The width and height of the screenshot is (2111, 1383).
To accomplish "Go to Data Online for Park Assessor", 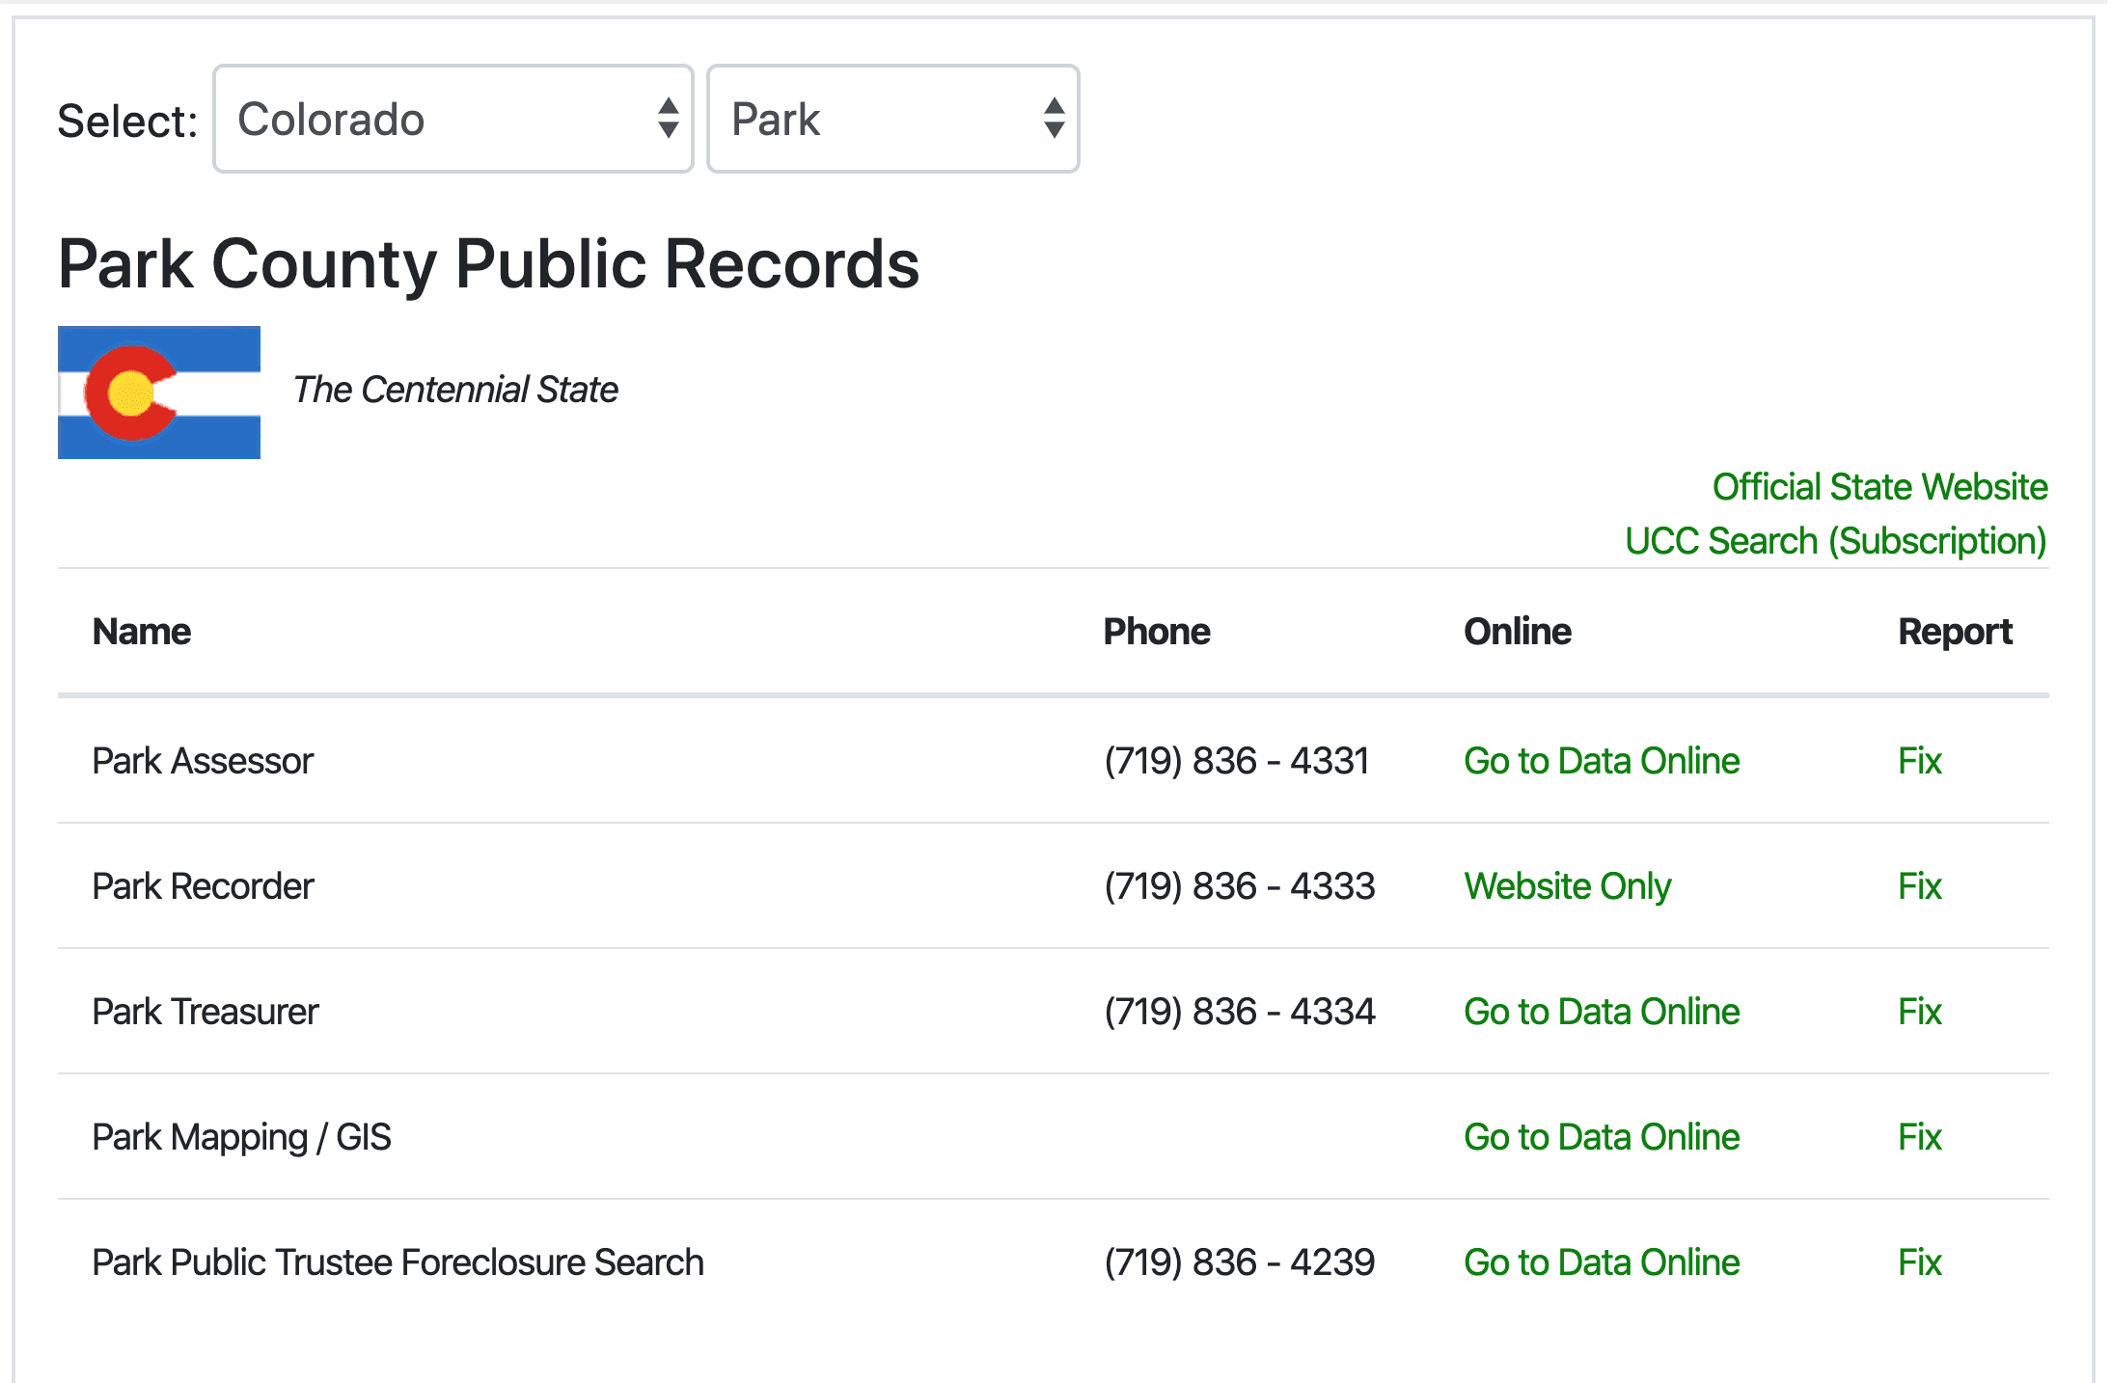I will pos(1601,761).
